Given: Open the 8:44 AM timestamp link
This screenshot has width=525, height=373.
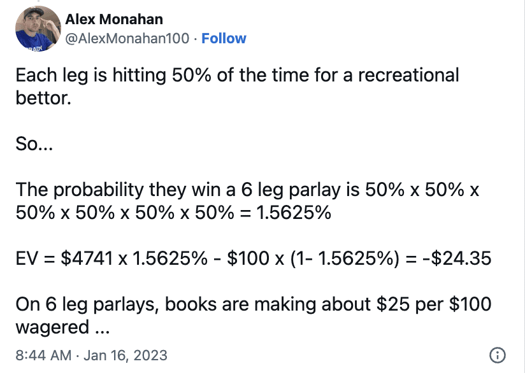Looking at the screenshot, I should coord(43,355).
